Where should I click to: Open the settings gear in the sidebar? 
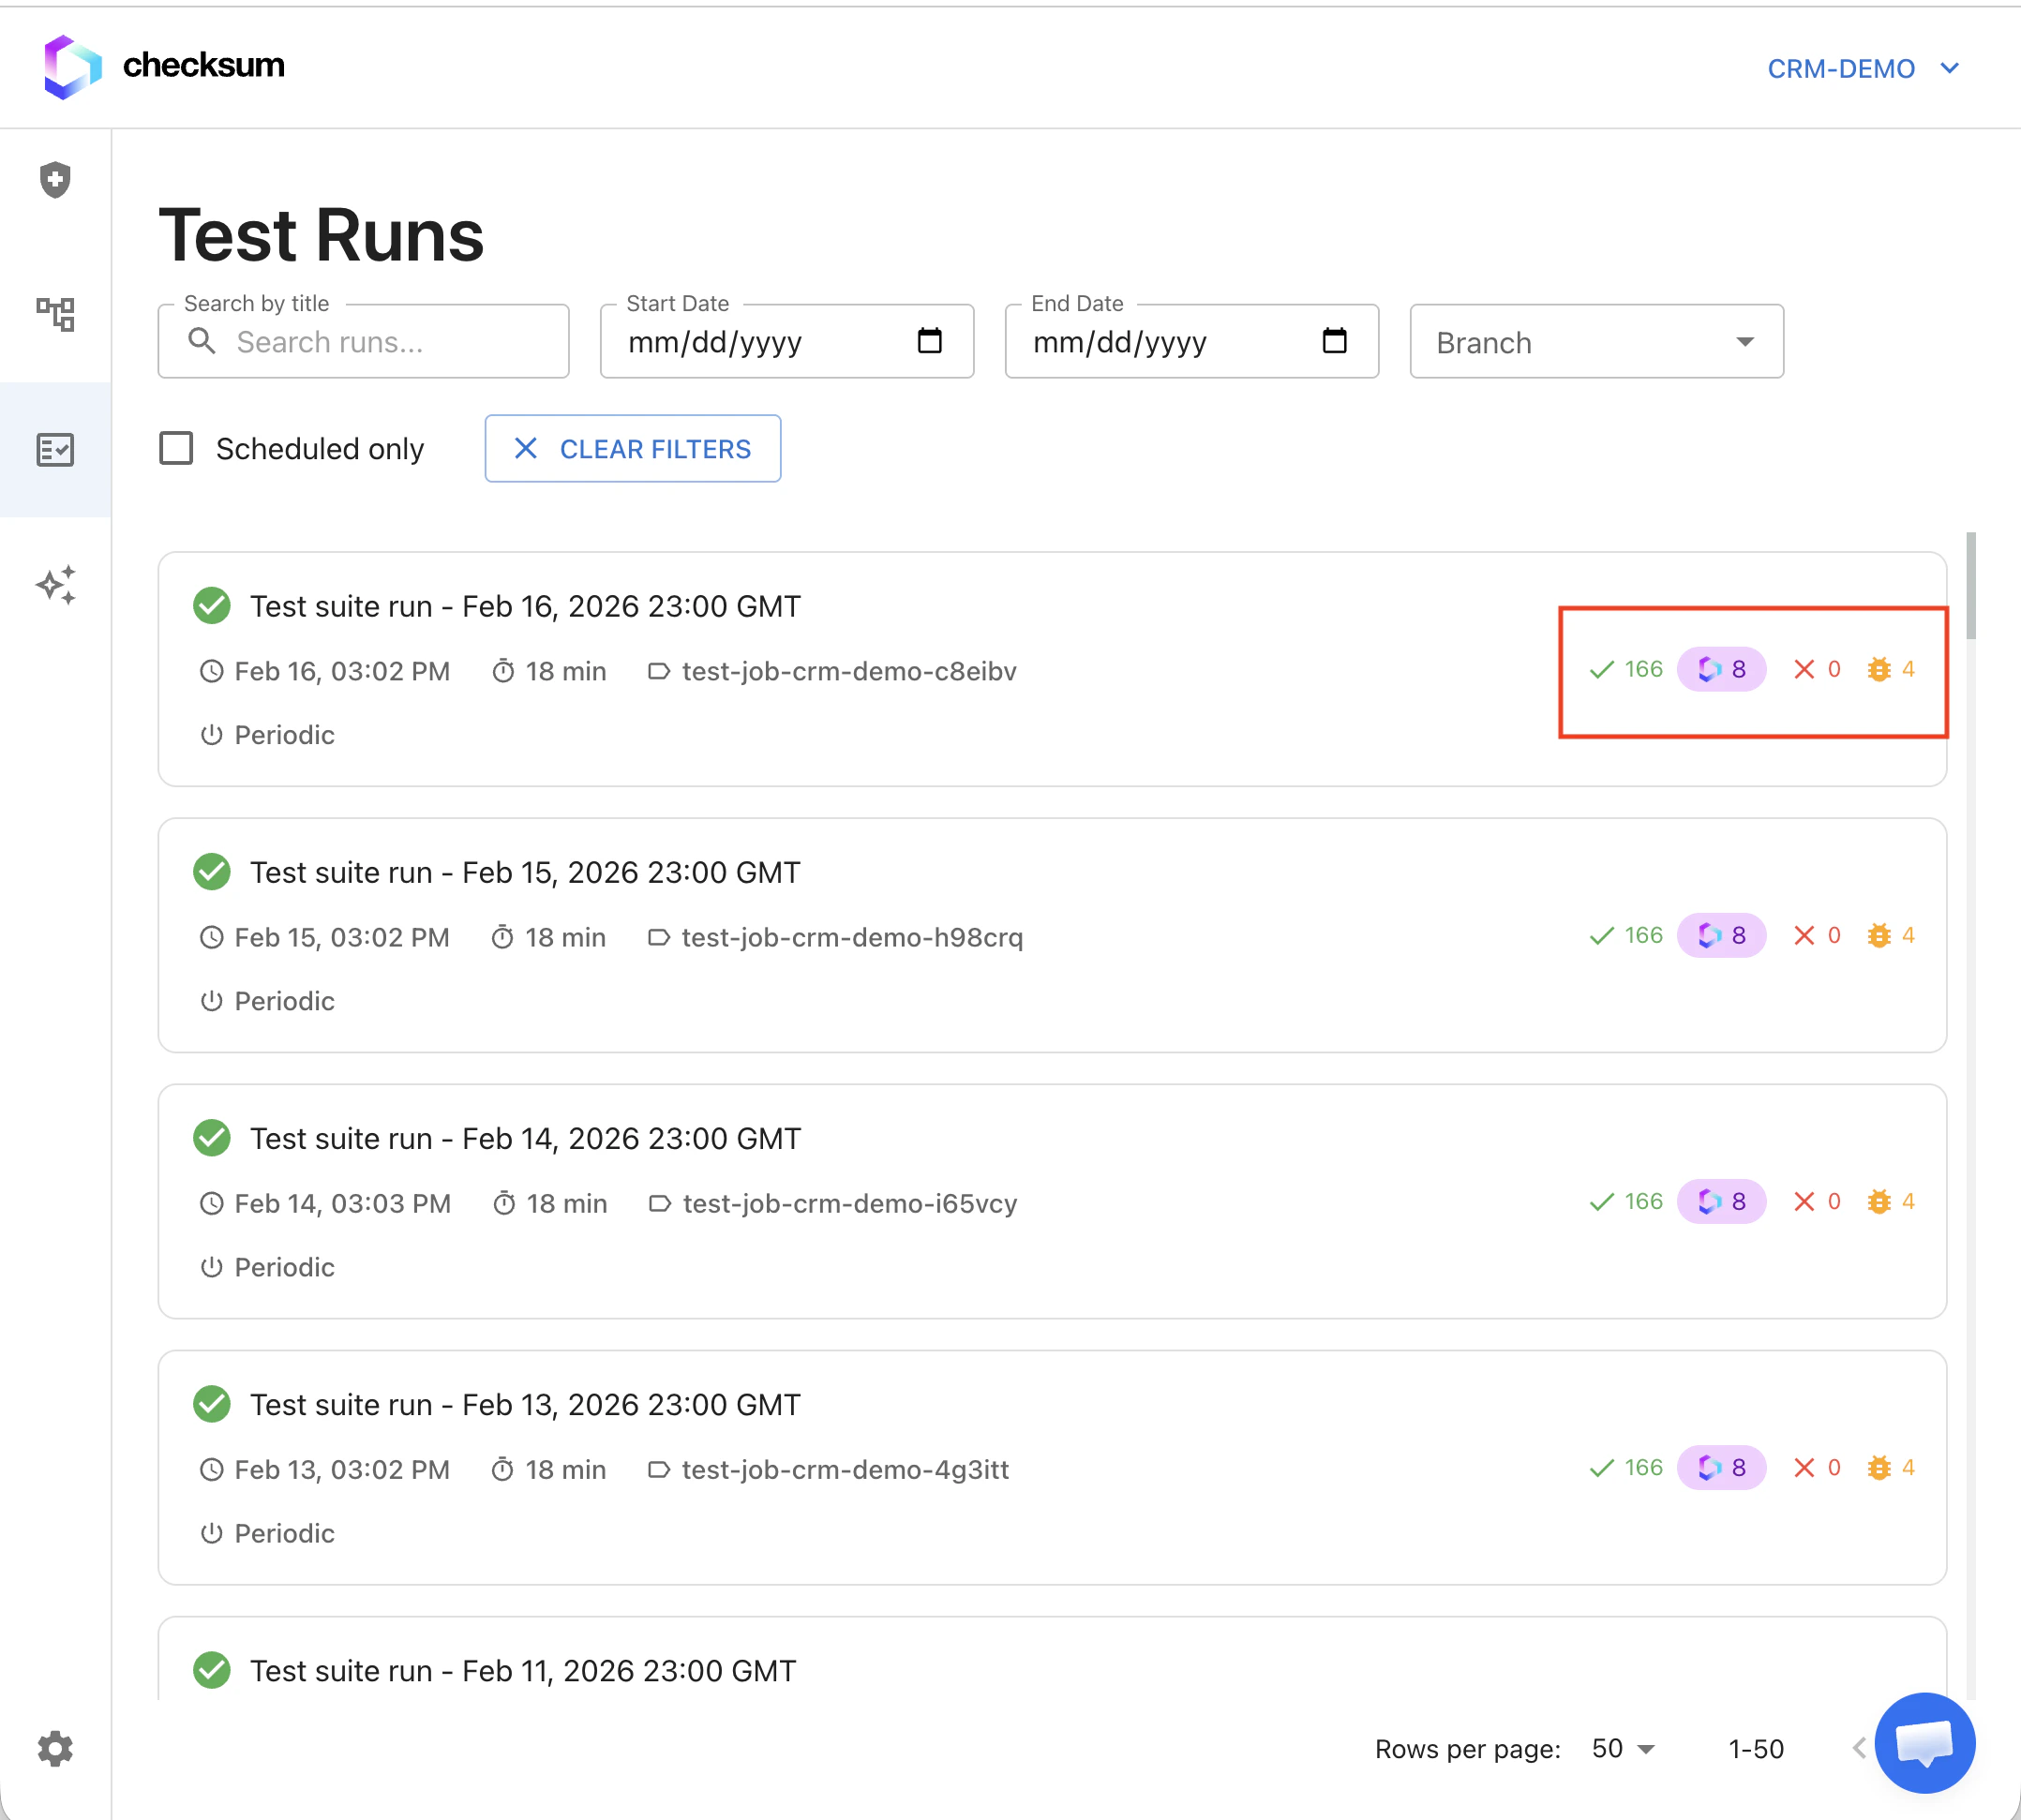click(55, 1749)
